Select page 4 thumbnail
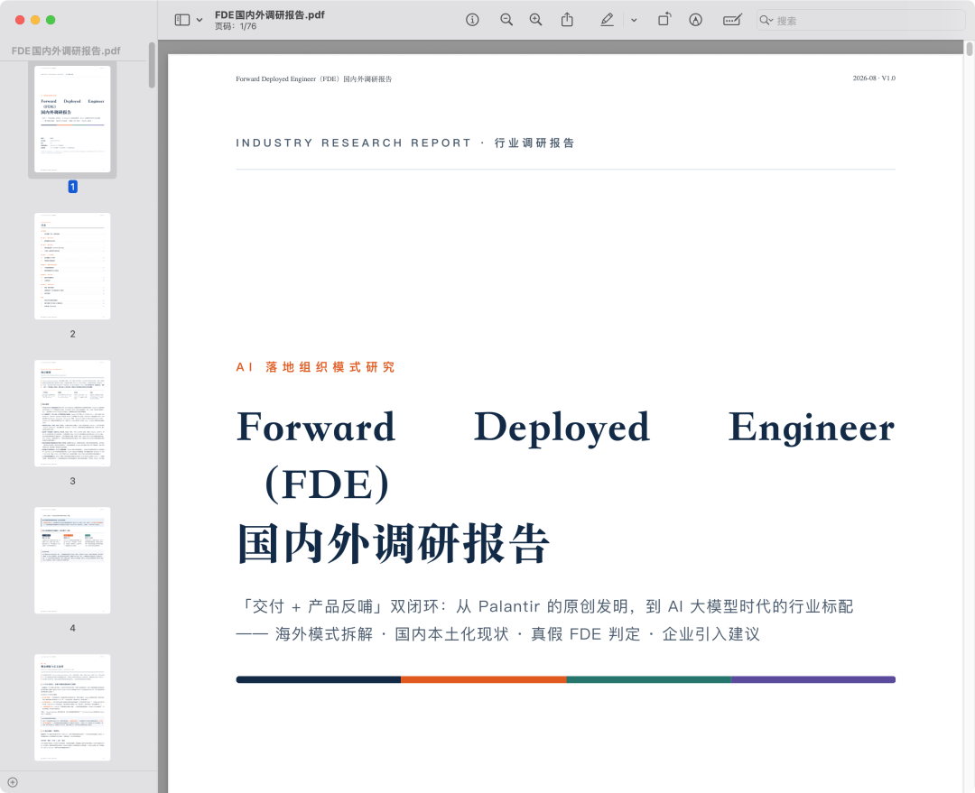 [72, 560]
